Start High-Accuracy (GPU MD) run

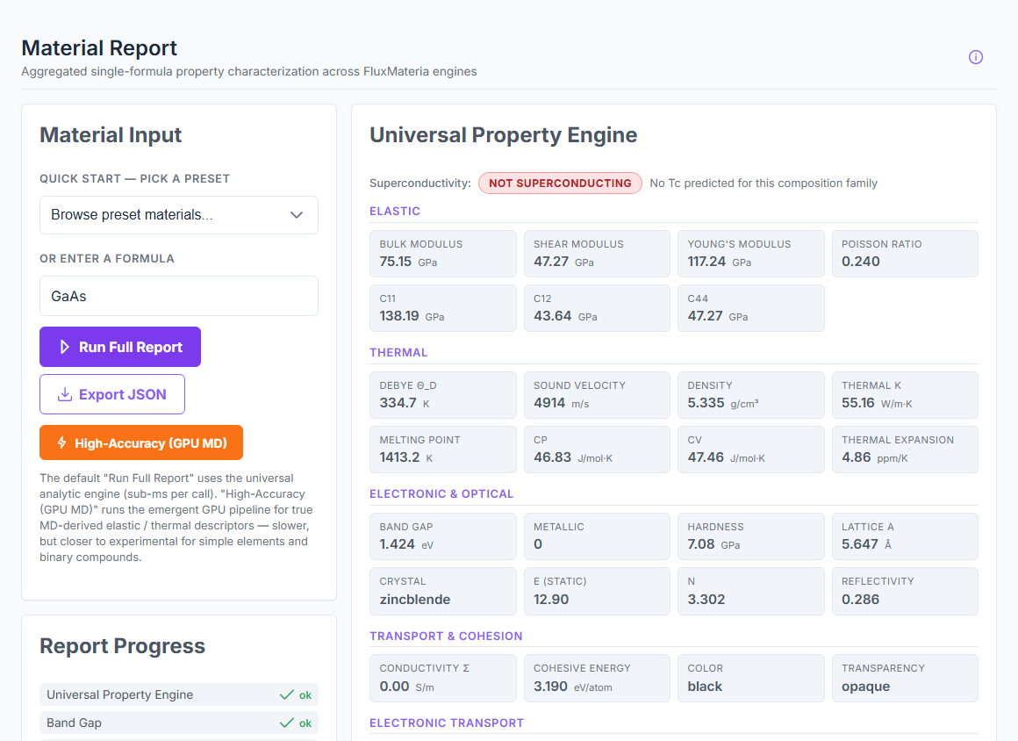[x=141, y=442]
